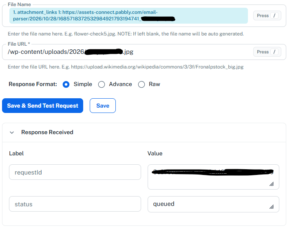
Task: Select the Advance response format
Action: [102, 84]
